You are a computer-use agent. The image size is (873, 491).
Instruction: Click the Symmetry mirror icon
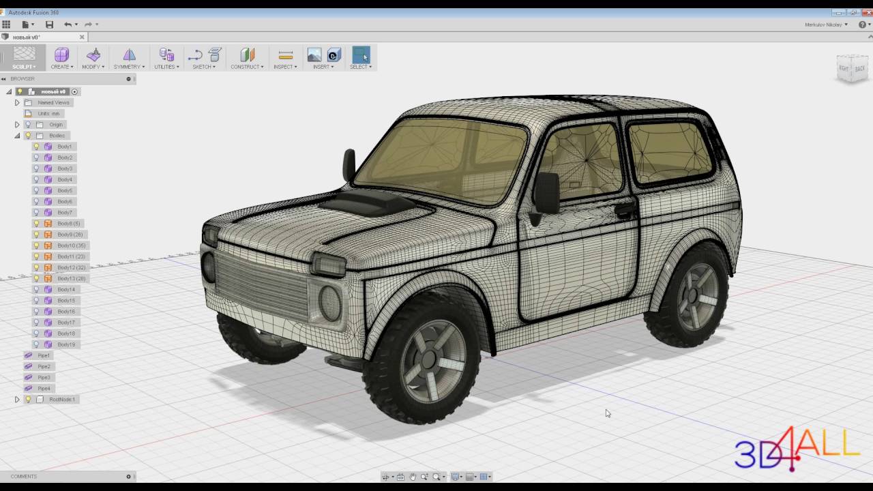[x=129, y=55]
